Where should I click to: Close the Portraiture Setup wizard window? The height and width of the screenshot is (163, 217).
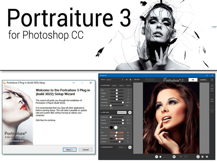click(91, 83)
